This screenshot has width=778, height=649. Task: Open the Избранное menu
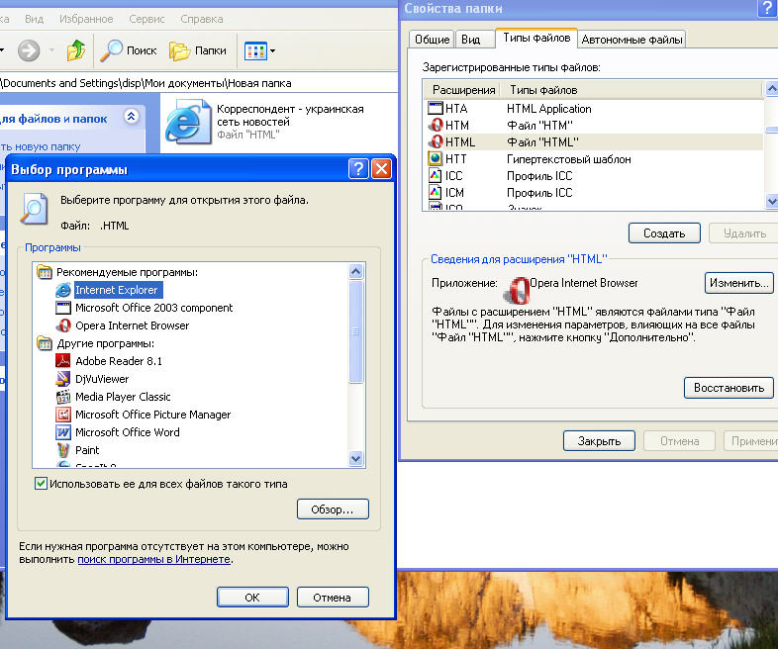(x=86, y=19)
